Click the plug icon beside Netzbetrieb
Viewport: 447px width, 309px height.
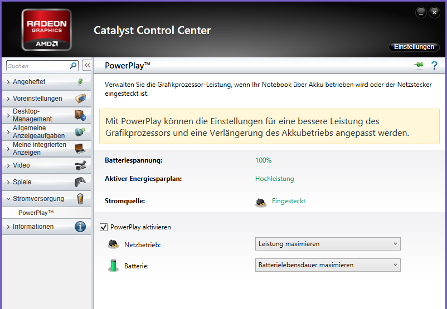coord(113,244)
